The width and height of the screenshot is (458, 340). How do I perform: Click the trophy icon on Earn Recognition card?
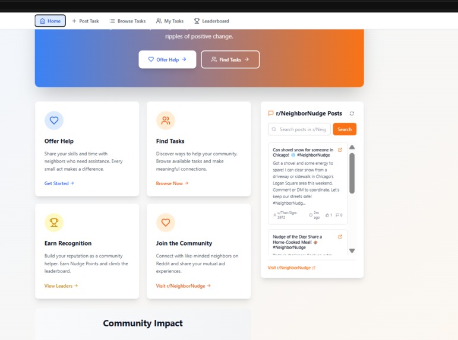pyautogui.click(x=54, y=223)
